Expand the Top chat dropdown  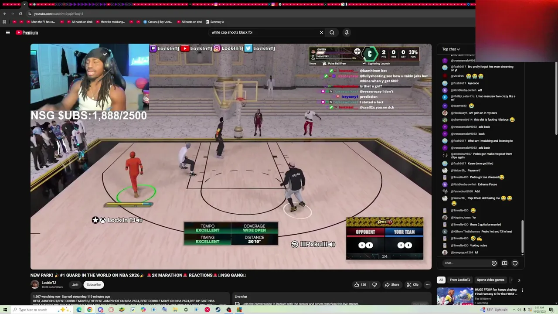451,49
